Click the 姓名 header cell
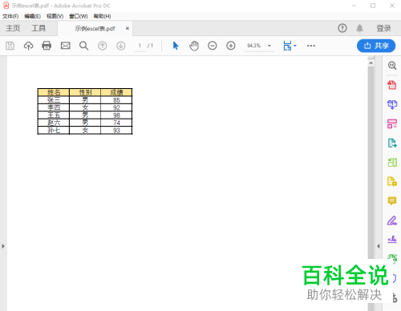 coord(54,92)
